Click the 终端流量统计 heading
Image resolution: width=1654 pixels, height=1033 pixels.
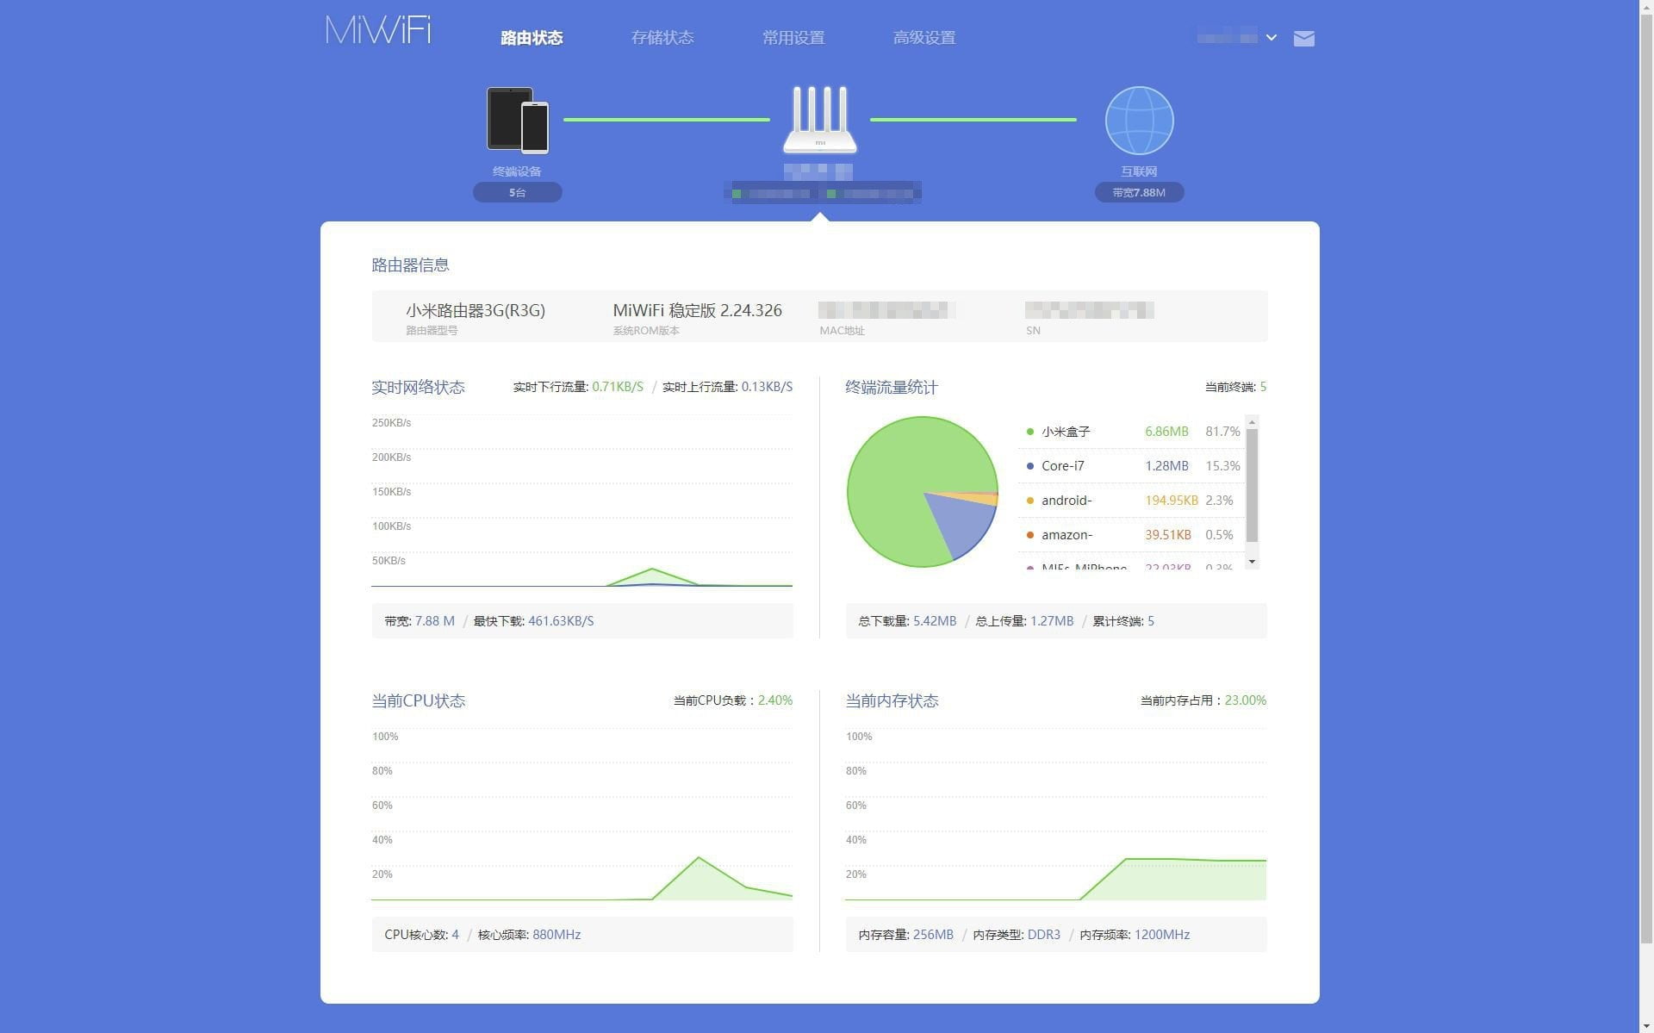point(891,387)
